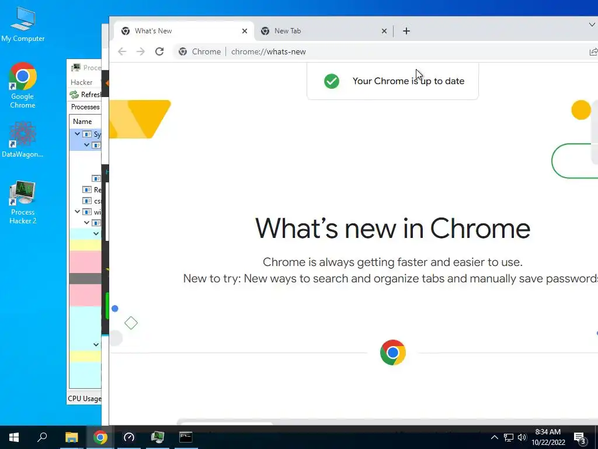Click the Name column header in Process Hacker

point(85,122)
